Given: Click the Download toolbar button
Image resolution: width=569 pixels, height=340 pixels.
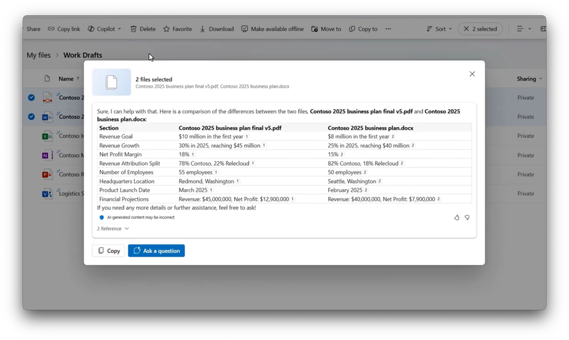Looking at the screenshot, I should [216, 29].
